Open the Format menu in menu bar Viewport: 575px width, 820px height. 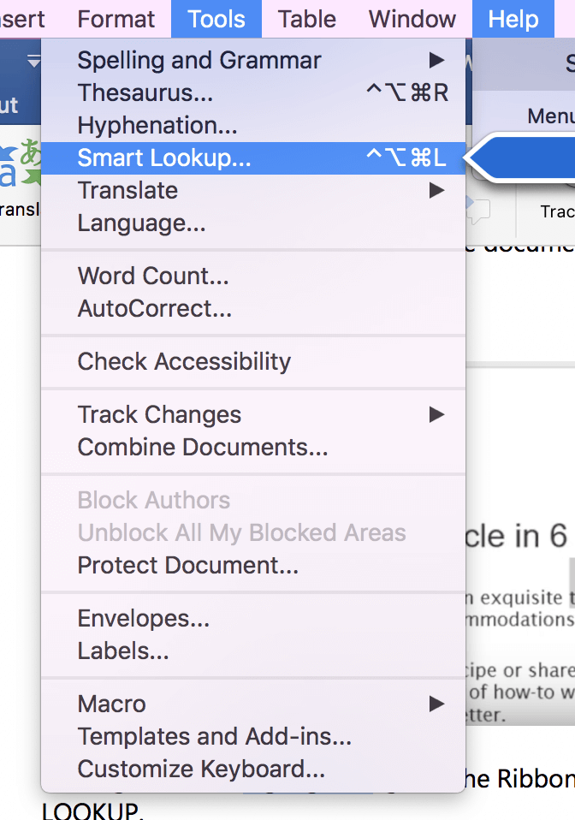tap(116, 20)
